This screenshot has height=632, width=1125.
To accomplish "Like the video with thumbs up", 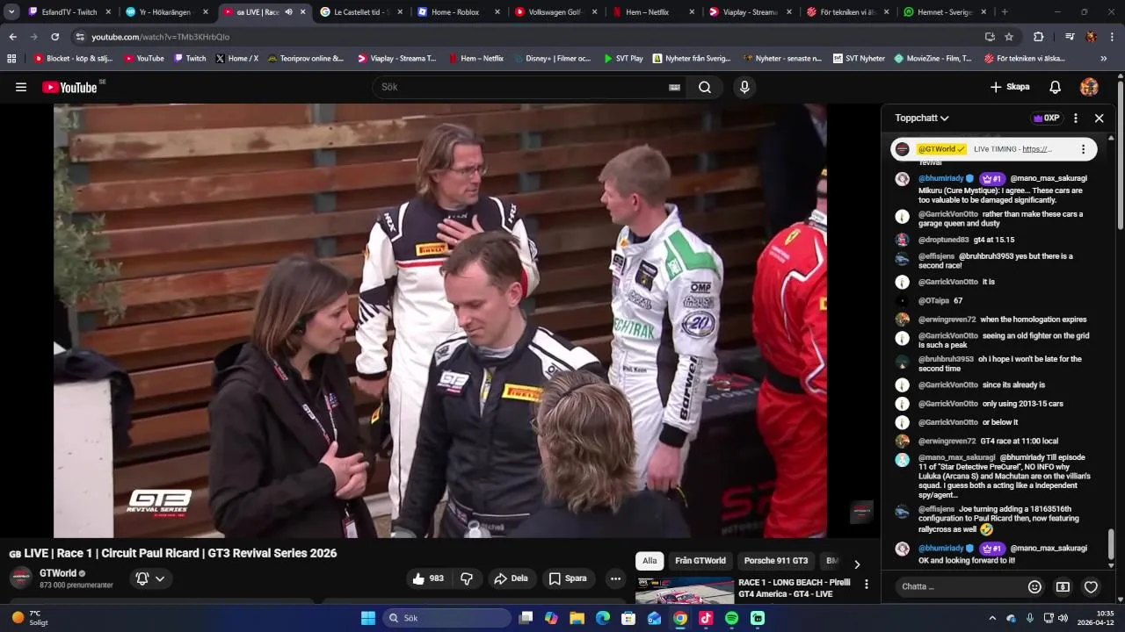I will point(428,578).
